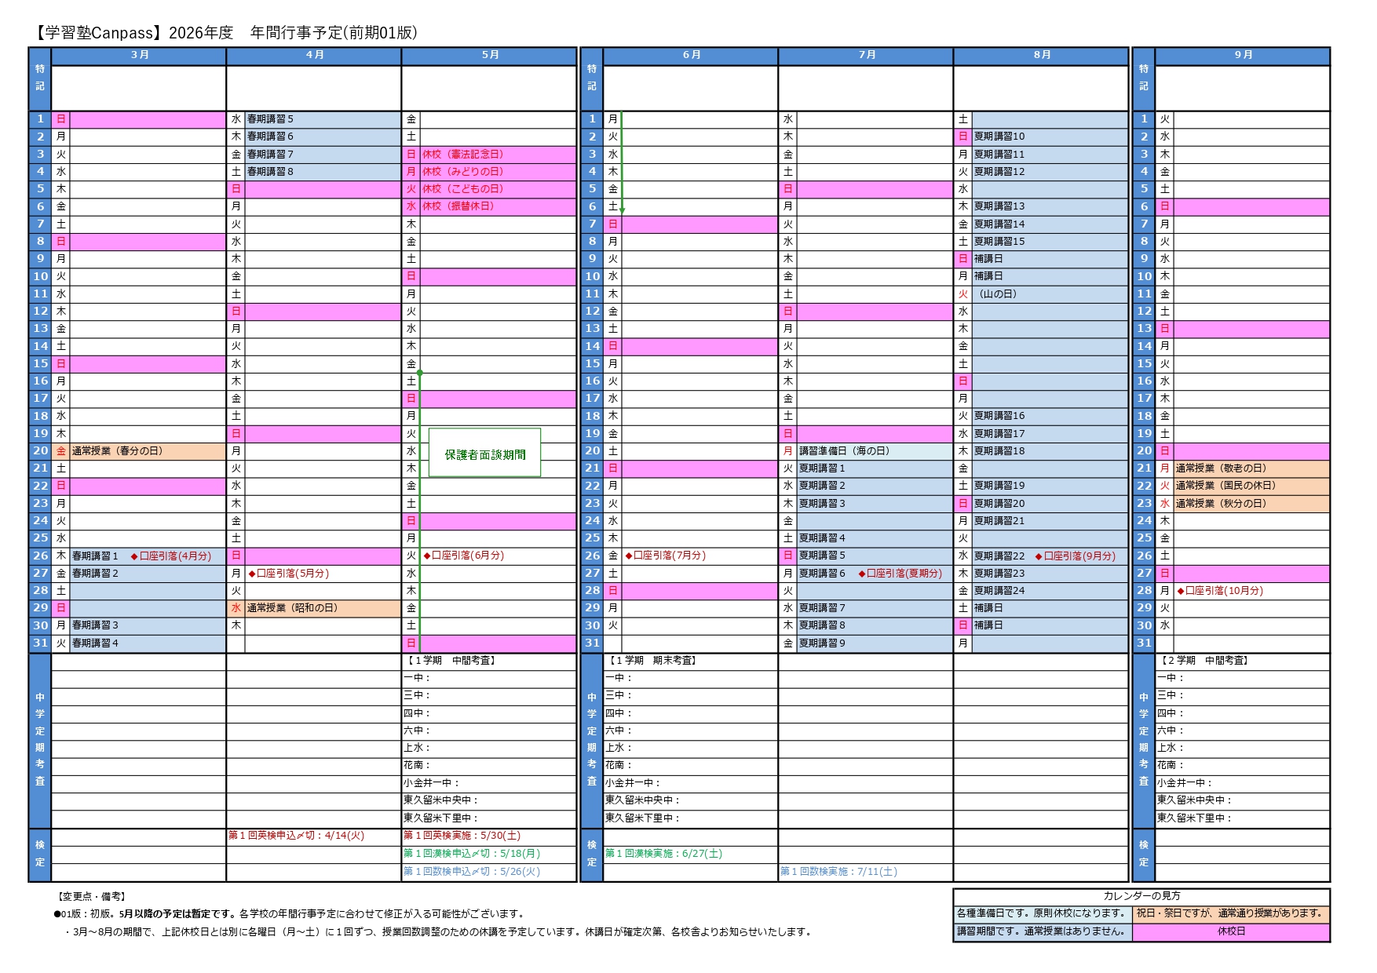Click the pink 休校日 legend swatch
The width and height of the screenshot is (1377, 973).
point(1230,931)
